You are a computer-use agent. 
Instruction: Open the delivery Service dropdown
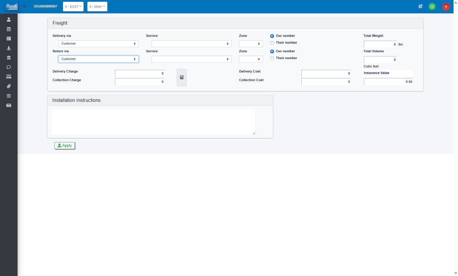click(192, 44)
